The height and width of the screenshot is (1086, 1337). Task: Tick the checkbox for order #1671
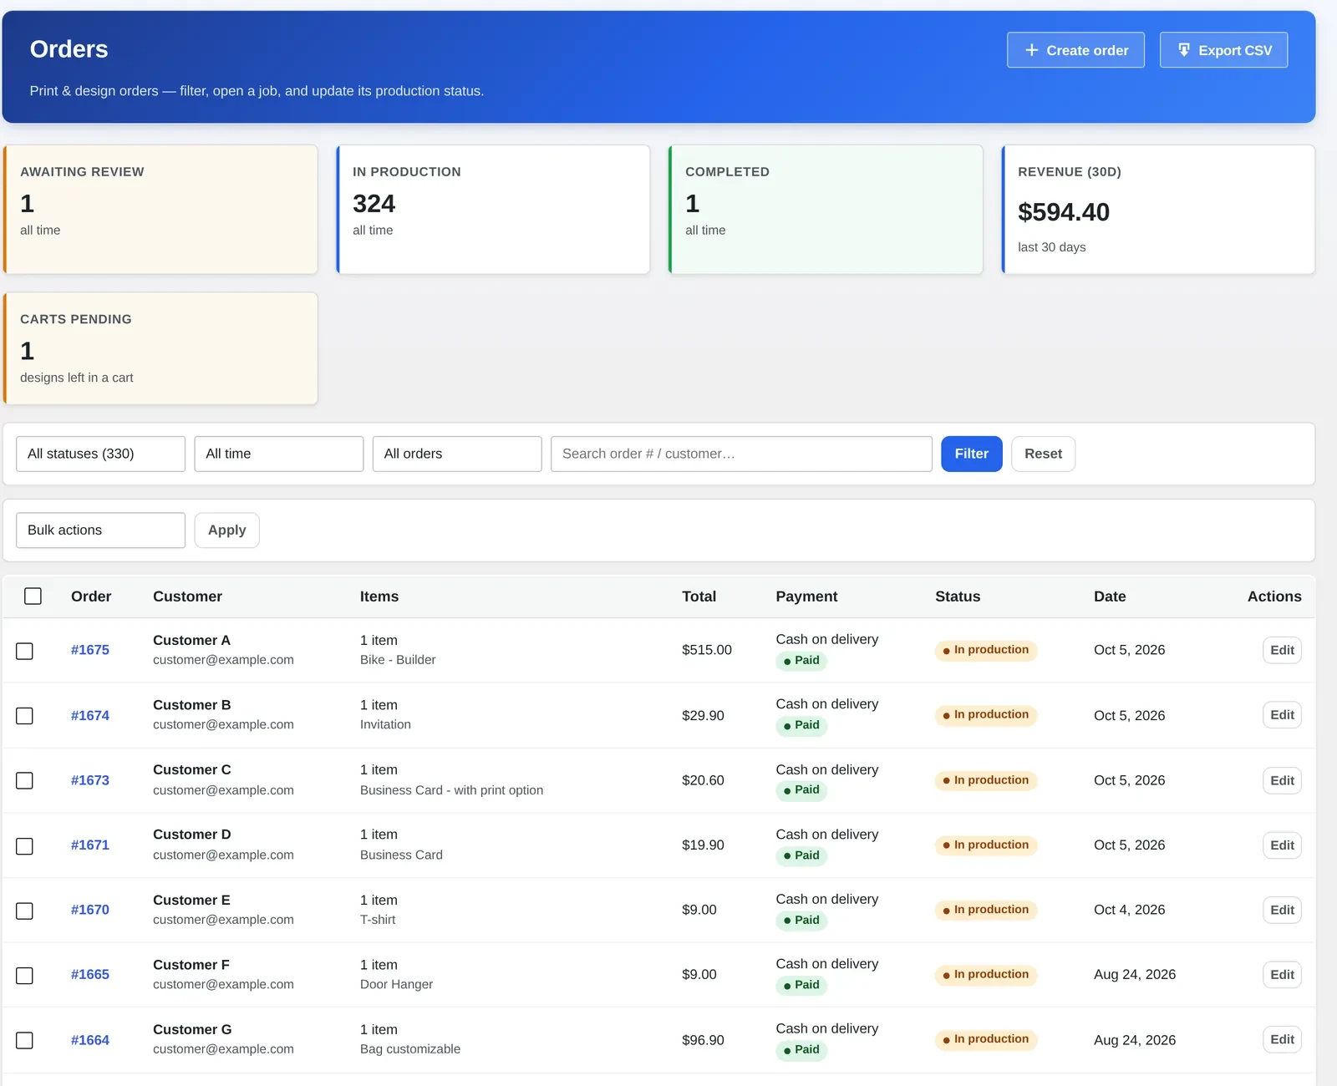point(25,845)
